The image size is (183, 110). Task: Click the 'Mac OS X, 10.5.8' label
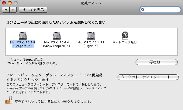(22, 42)
